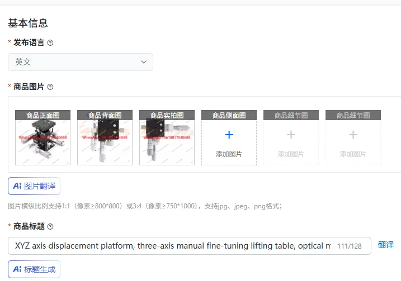Click the 111/128 character counter
Screen dimensions: 401x281
point(350,246)
